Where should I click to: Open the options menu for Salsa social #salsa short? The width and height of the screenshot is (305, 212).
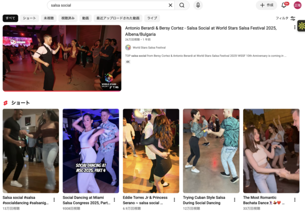click(54, 200)
